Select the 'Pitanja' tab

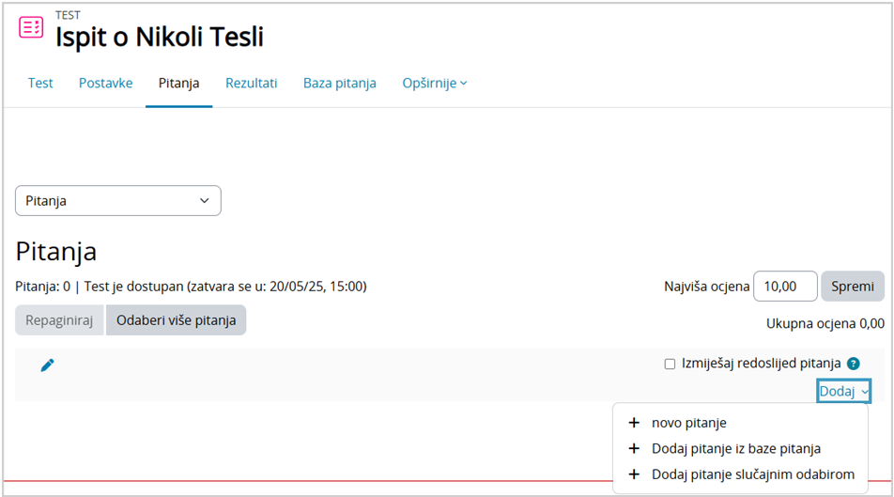pos(178,83)
